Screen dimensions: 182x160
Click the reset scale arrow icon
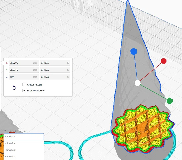click(x=14, y=88)
